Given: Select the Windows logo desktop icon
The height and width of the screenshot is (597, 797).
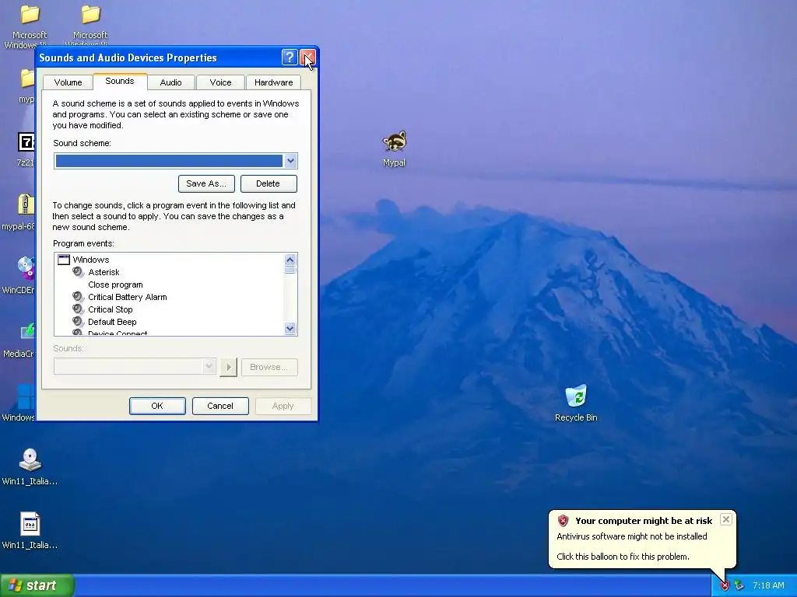Looking at the screenshot, I should pyautogui.click(x=26, y=396).
